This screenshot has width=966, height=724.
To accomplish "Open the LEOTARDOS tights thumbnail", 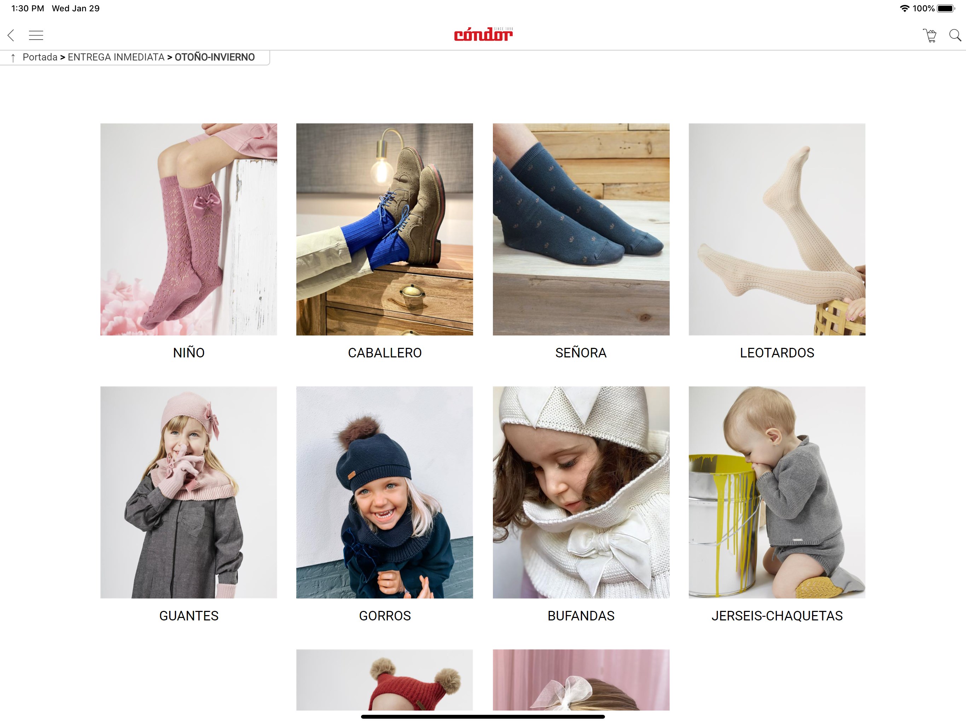I will coord(777,229).
